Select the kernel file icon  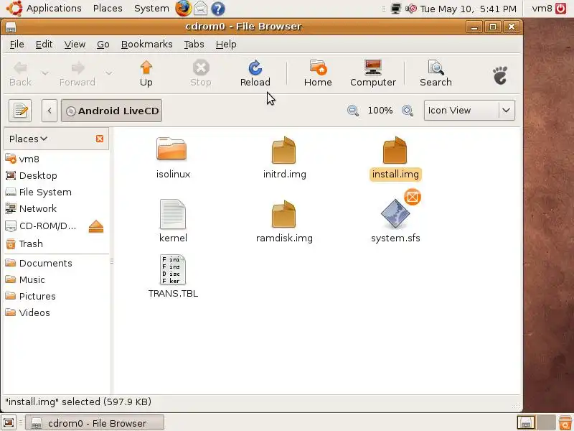coord(173,214)
